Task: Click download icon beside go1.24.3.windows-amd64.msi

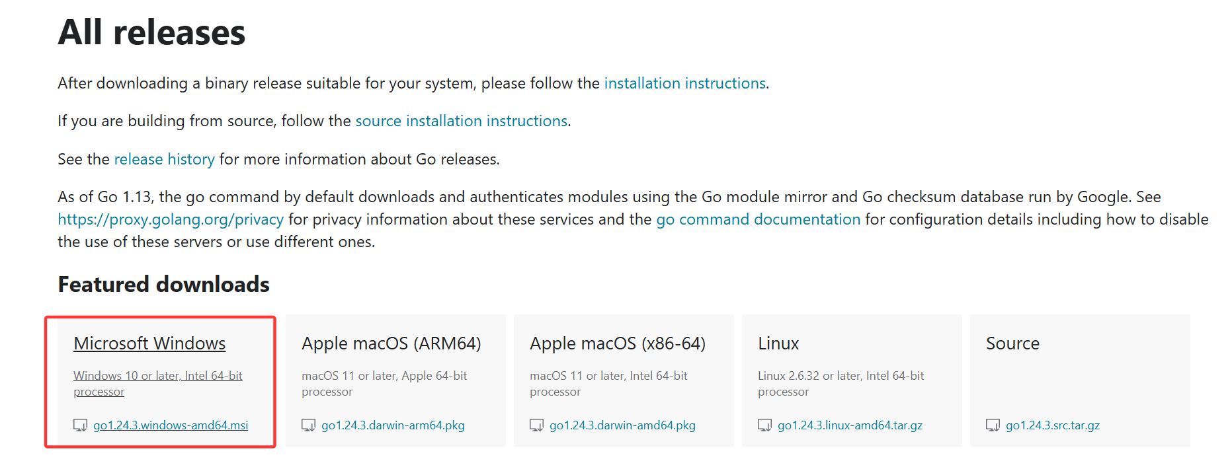Action: click(80, 425)
